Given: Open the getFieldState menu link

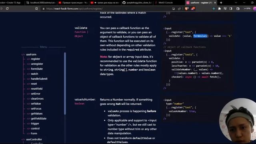Looking at the screenshot, I should click(39, 118).
